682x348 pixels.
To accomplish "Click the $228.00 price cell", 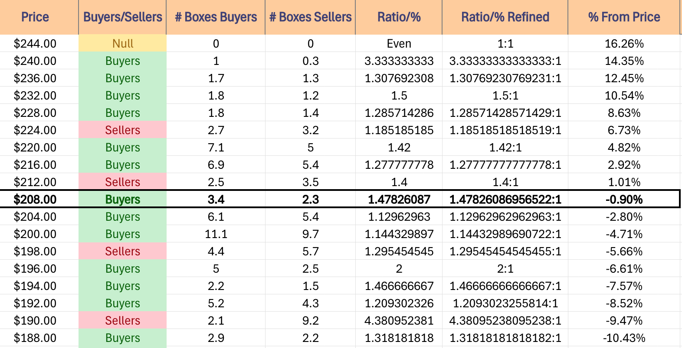I will coord(39,113).
